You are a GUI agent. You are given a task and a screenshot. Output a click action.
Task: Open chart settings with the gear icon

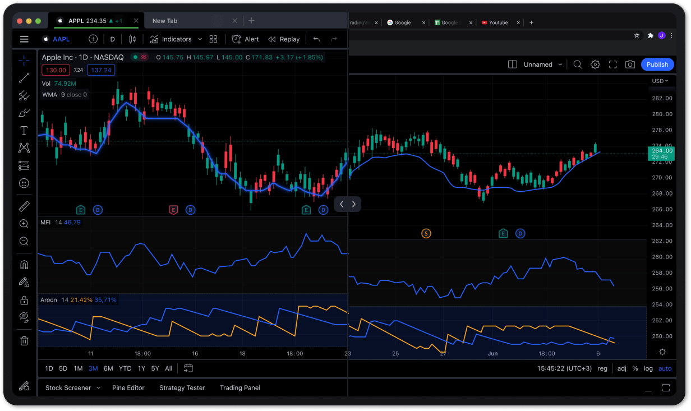pyautogui.click(x=595, y=64)
